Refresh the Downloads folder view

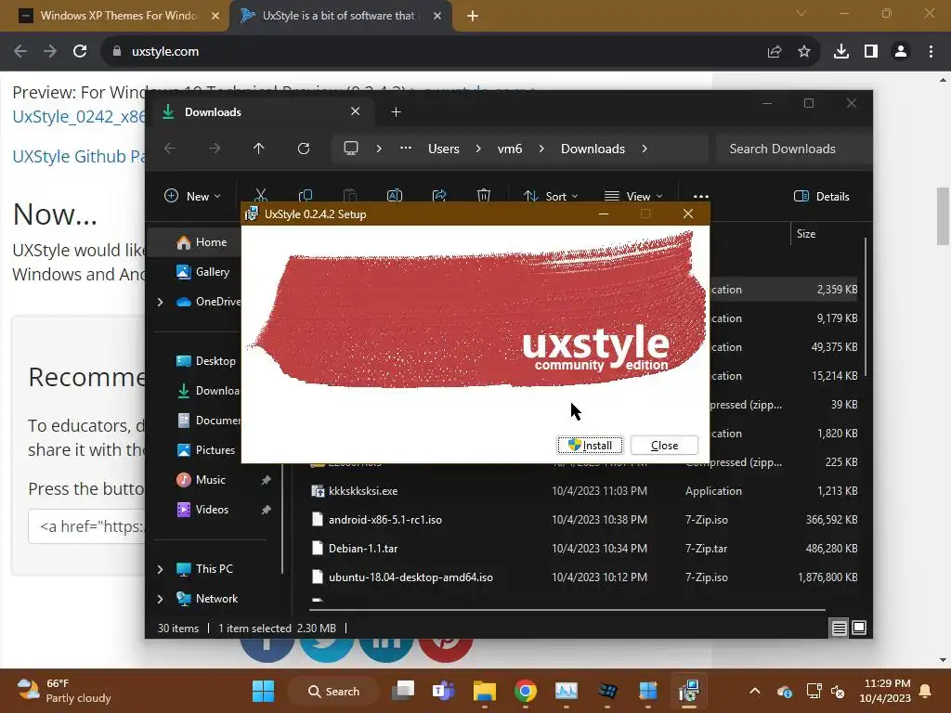pyautogui.click(x=304, y=149)
